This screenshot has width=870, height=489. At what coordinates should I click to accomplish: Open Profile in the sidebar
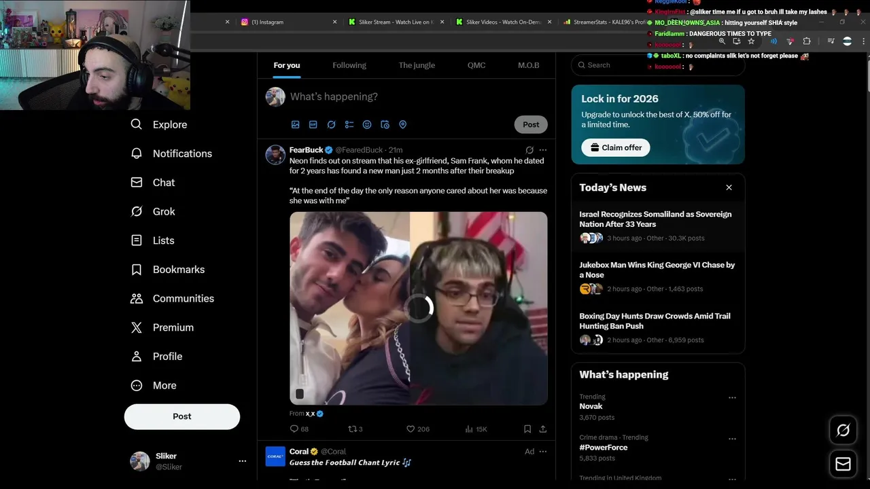pos(156,357)
